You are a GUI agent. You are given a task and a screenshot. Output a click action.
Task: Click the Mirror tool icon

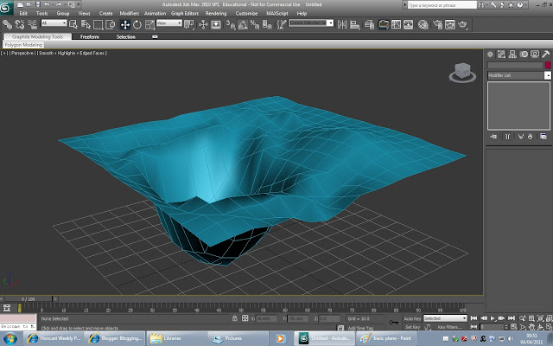(x=342, y=24)
